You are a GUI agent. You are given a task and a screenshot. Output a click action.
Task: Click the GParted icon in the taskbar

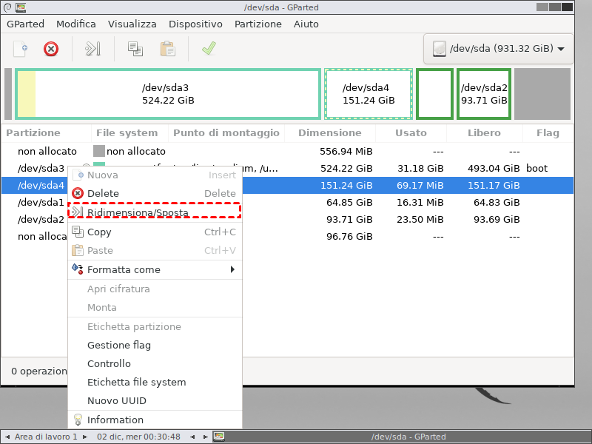click(x=219, y=437)
